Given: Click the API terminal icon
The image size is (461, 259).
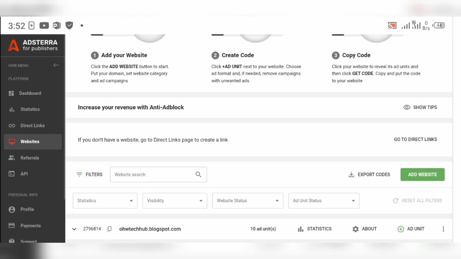Looking at the screenshot, I should click(x=12, y=174).
